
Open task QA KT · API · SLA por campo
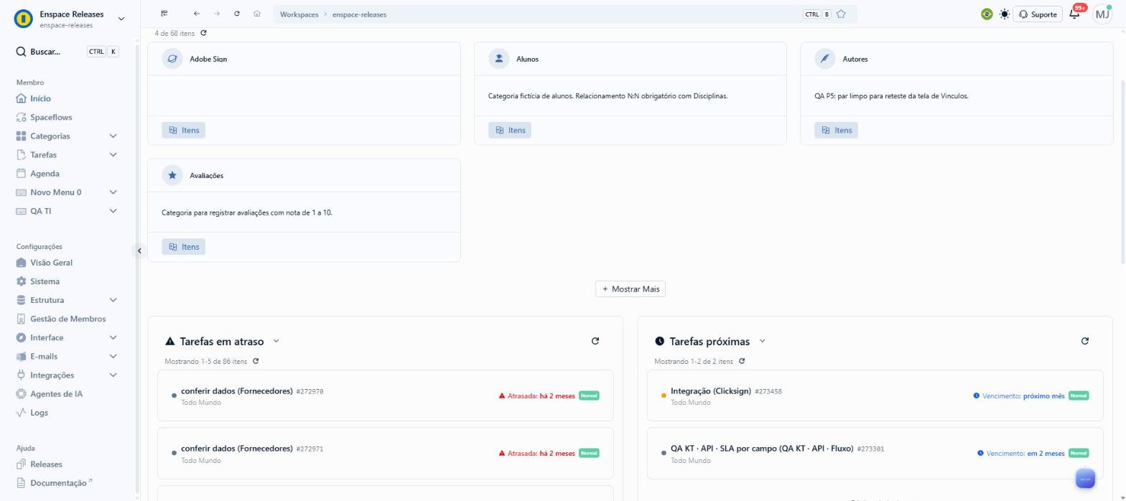point(875,454)
